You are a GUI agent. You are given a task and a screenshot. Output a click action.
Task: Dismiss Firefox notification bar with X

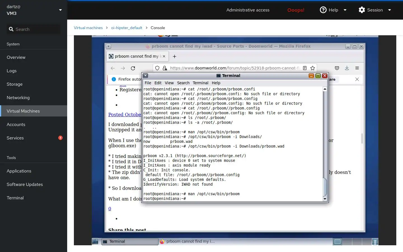(x=357, y=79)
